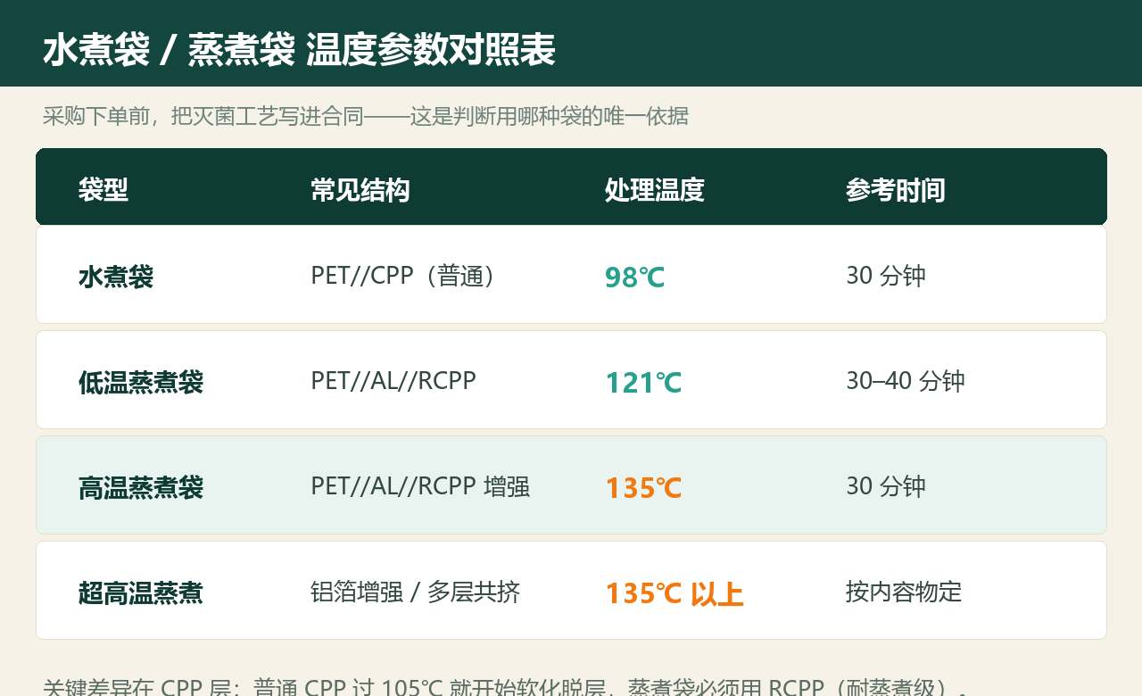
Task: Select the subtitle starting with 采购下单前
Action: point(366,116)
